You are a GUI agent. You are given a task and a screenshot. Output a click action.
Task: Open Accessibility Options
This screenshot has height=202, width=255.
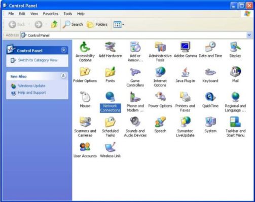[85, 52]
